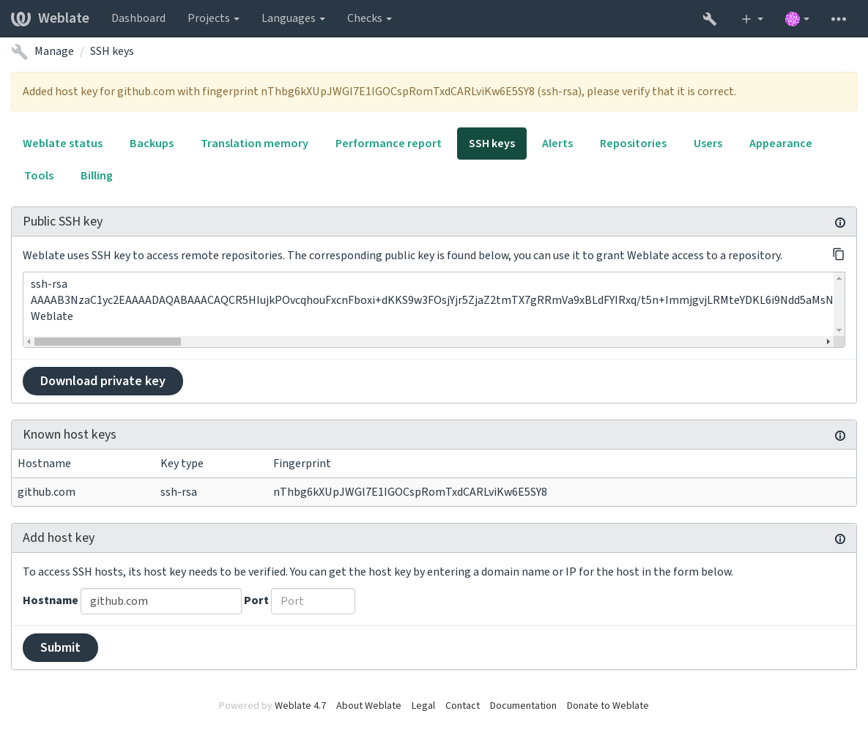Click the Fingerprint column header
The image size is (868, 733).
tap(302, 463)
